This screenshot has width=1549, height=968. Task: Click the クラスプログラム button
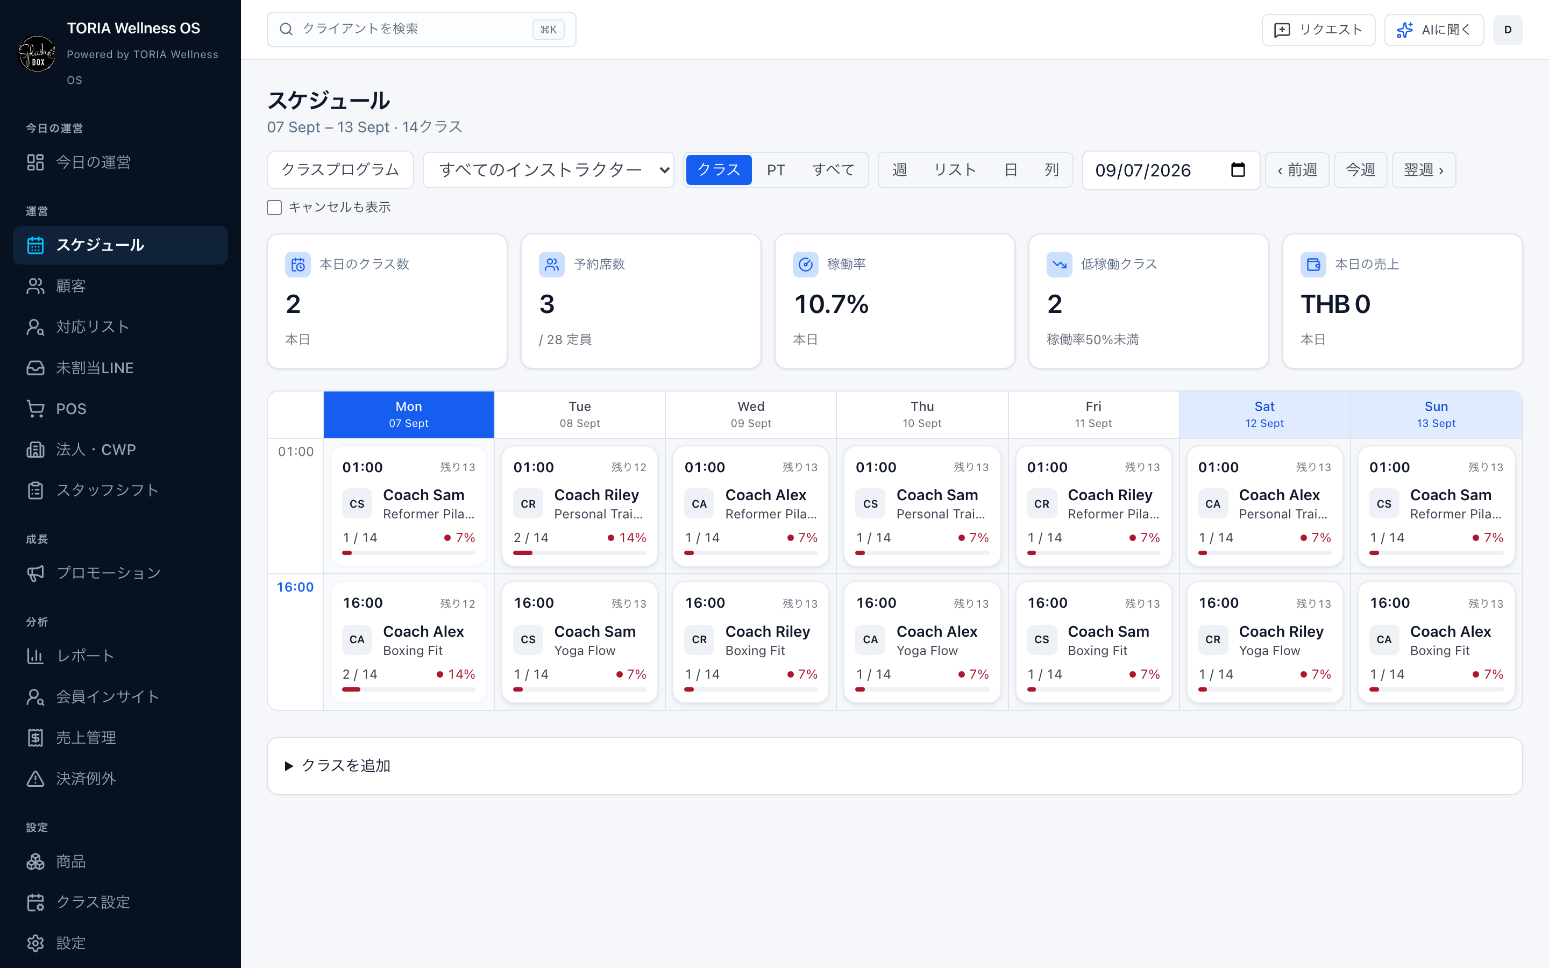(x=340, y=169)
